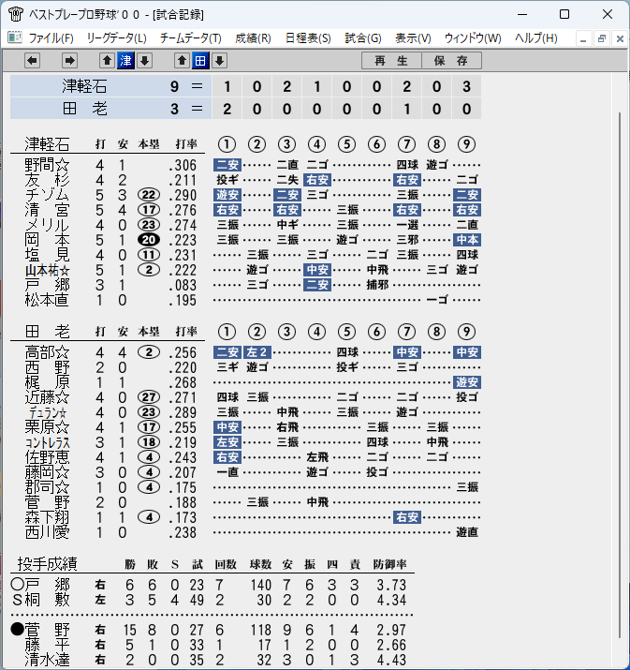630x670 pixels.
Task: Click the left arrow previous game icon
Action: [32, 61]
